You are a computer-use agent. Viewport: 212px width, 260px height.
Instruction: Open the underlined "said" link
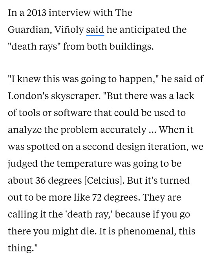[95, 30]
